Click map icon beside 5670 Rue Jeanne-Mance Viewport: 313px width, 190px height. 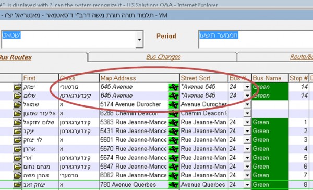tap(174, 149)
